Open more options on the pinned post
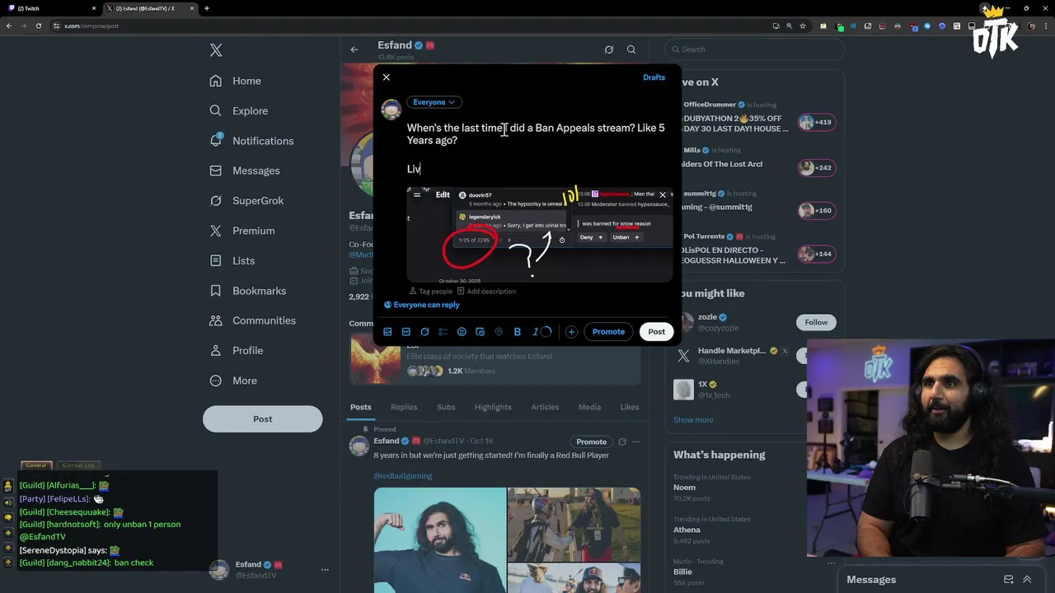The width and height of the screenshot is (1055, 593). click(x=635, y=441)
